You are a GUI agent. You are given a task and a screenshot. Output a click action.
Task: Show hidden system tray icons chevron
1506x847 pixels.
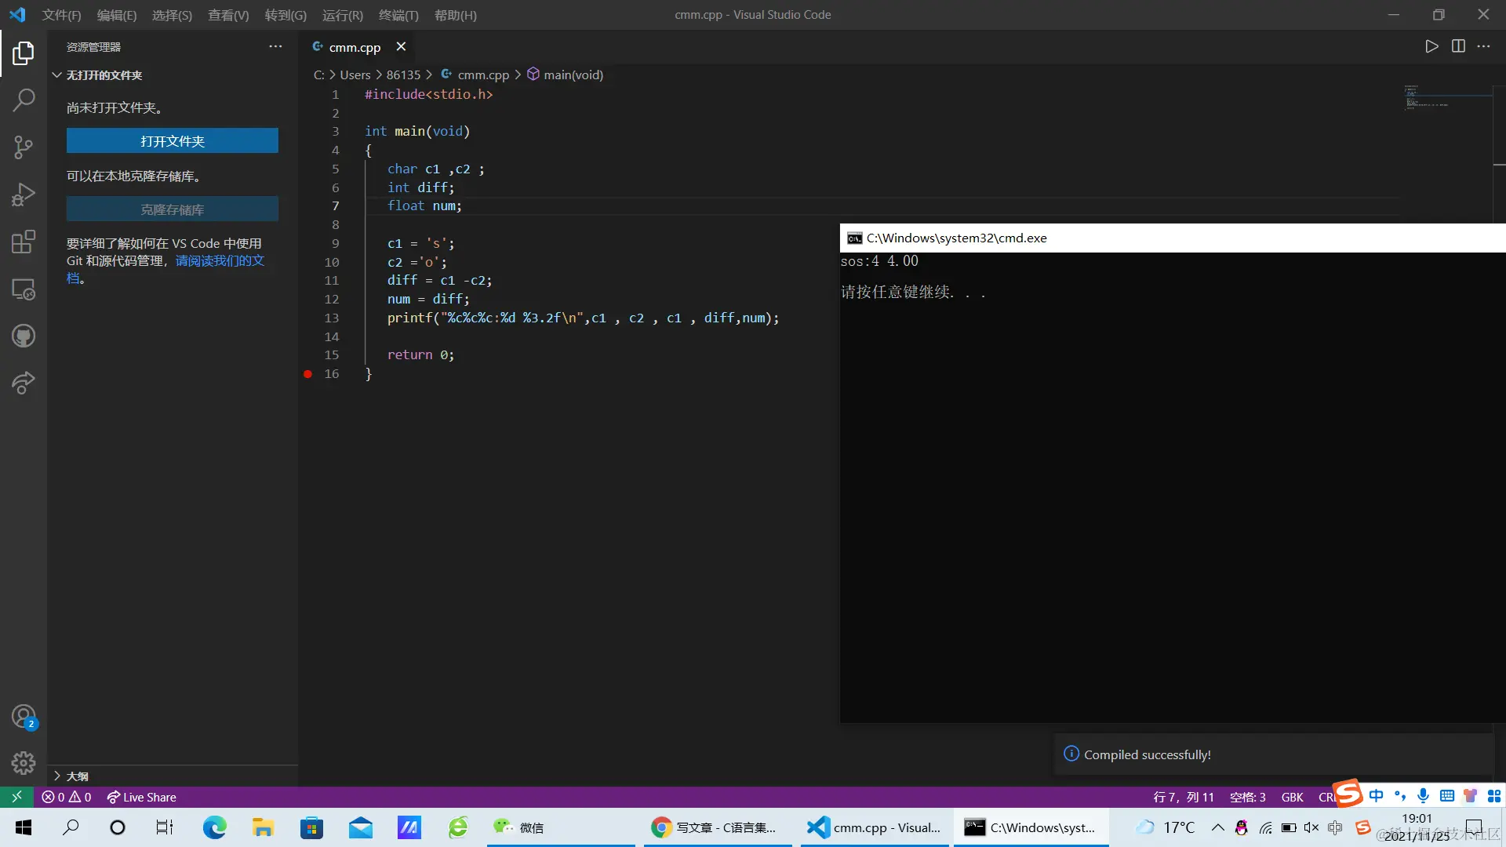click(x=1217, y=827)
